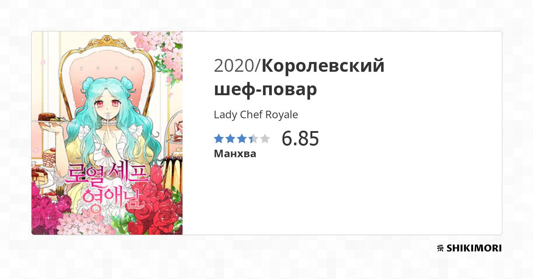Open the Lady Chef Royale cover image

(107, 133)
